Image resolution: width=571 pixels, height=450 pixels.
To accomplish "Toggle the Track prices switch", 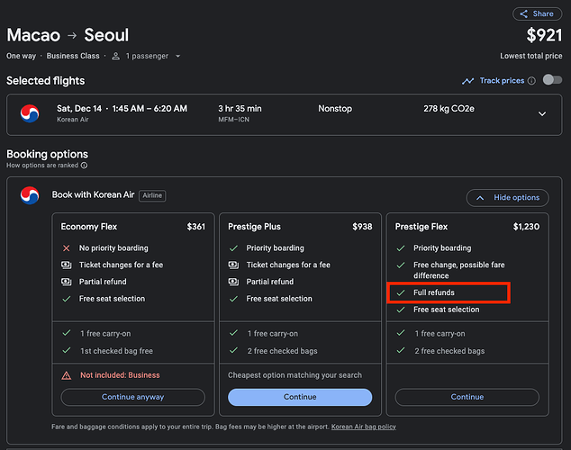I will point(552,80).
